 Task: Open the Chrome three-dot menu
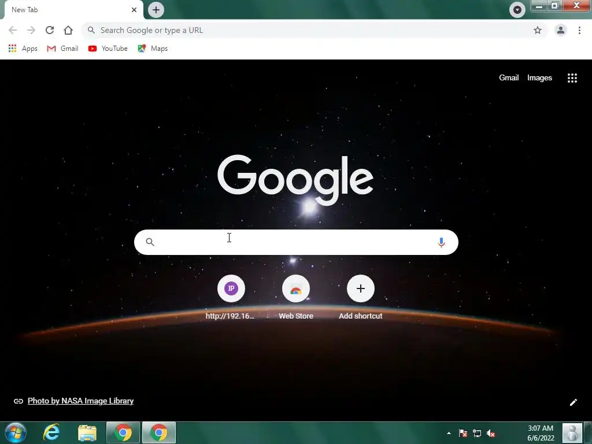point(579,30)
